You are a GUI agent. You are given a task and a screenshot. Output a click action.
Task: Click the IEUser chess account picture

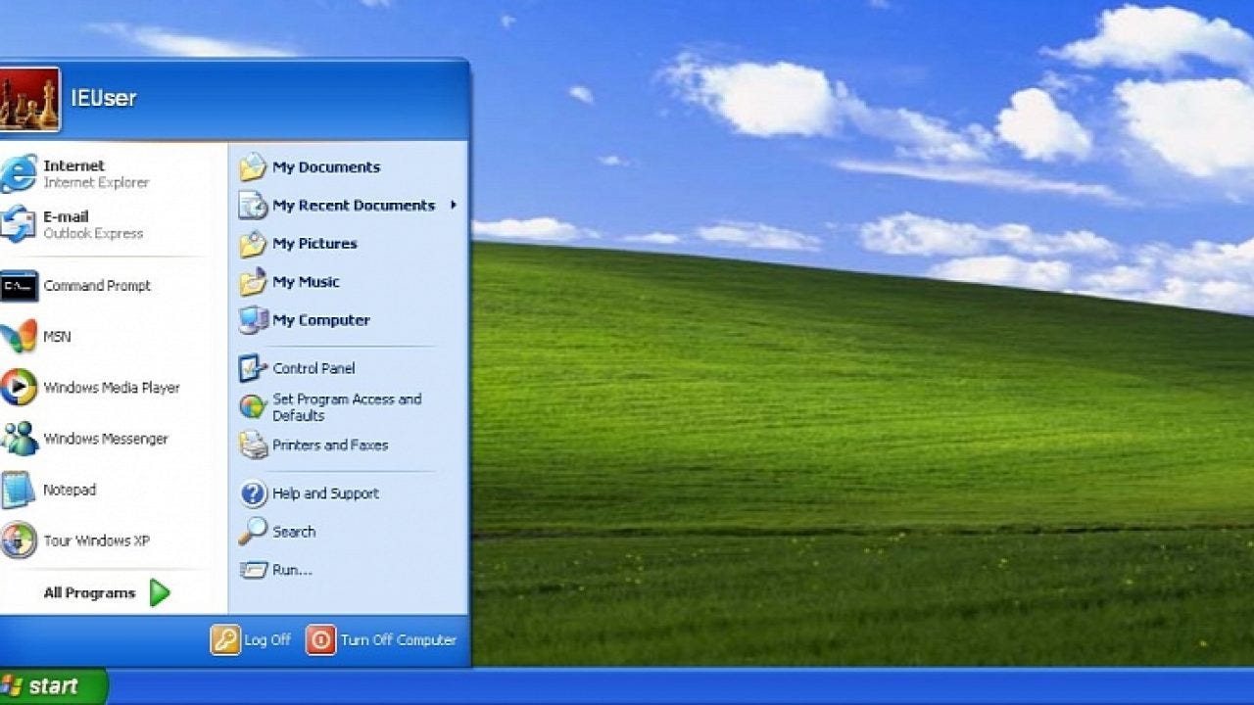[x=29, y=99]
